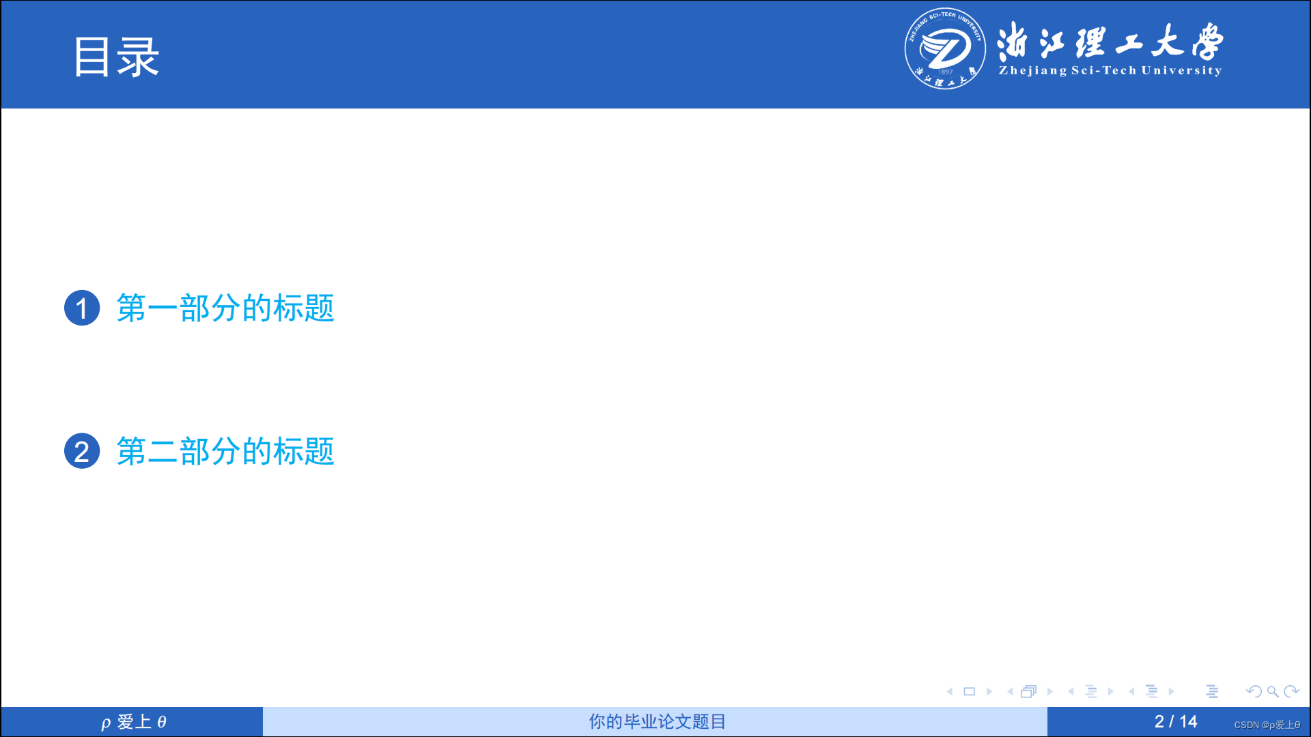Screen dimensions: 1311x737
Task: Click the numbered circle 2 bullet
Action: coord(82,452)
